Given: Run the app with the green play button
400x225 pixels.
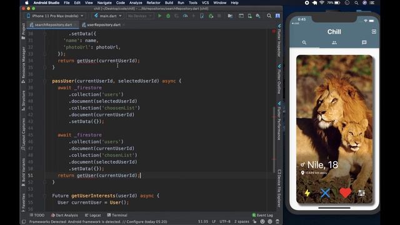Looking at the screenshot, I should tap(160, 16).
